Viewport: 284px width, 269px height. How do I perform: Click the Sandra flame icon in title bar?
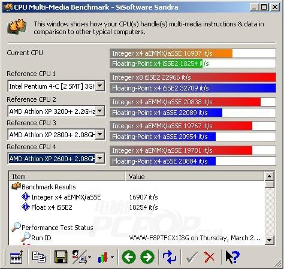click(8, 7)
